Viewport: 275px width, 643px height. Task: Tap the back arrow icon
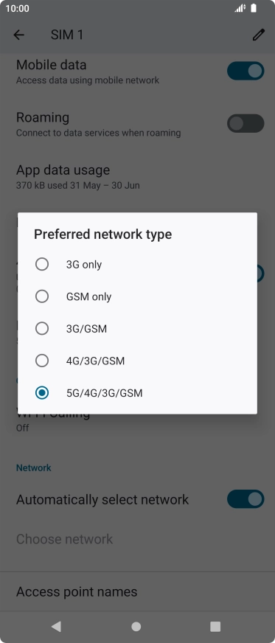point(19,35)
